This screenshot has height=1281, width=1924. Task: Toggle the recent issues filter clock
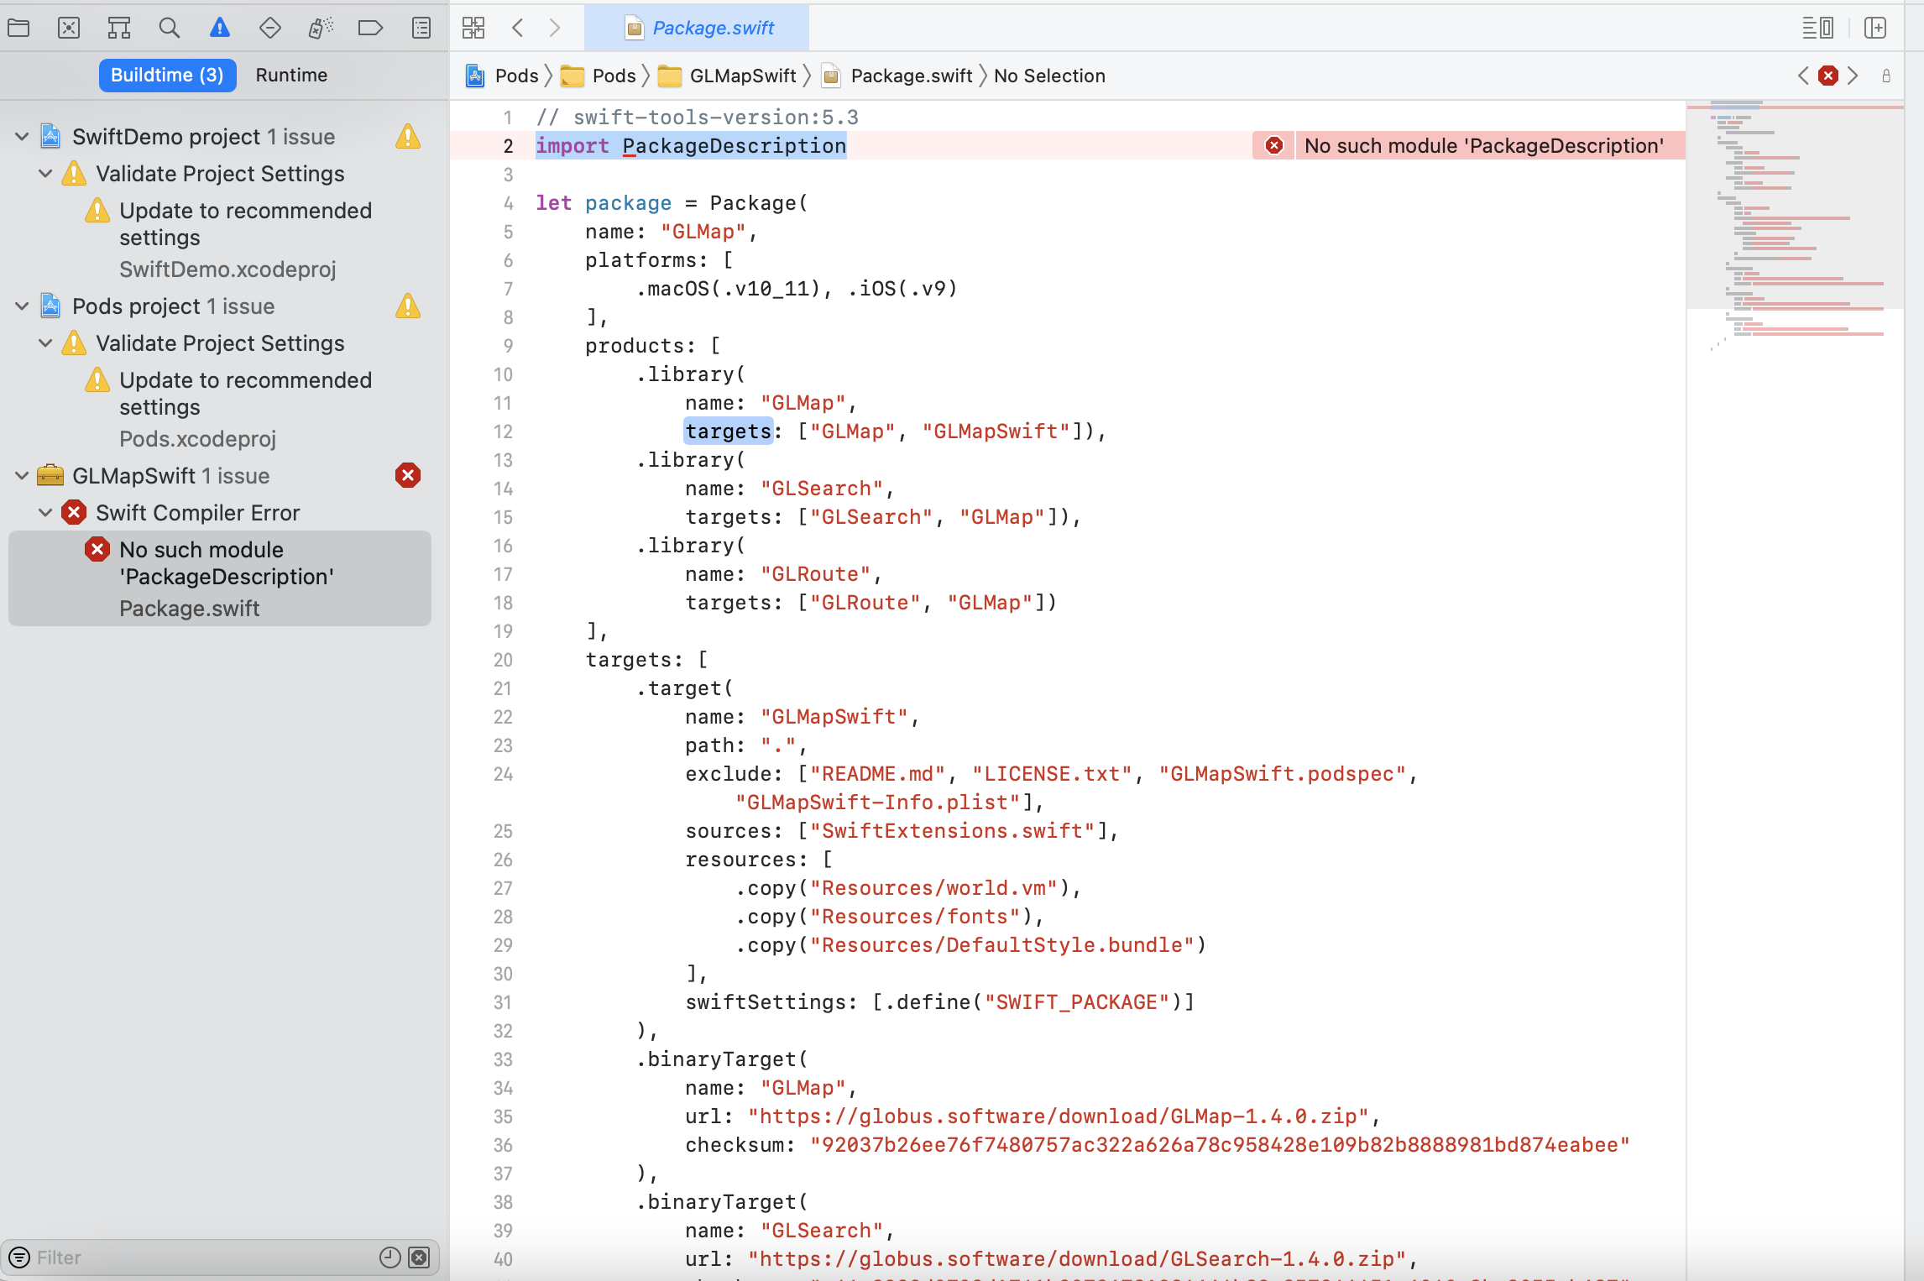390,1257
